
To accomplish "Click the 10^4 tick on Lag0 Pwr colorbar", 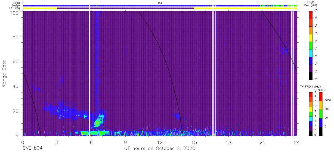I will [316, 41].
